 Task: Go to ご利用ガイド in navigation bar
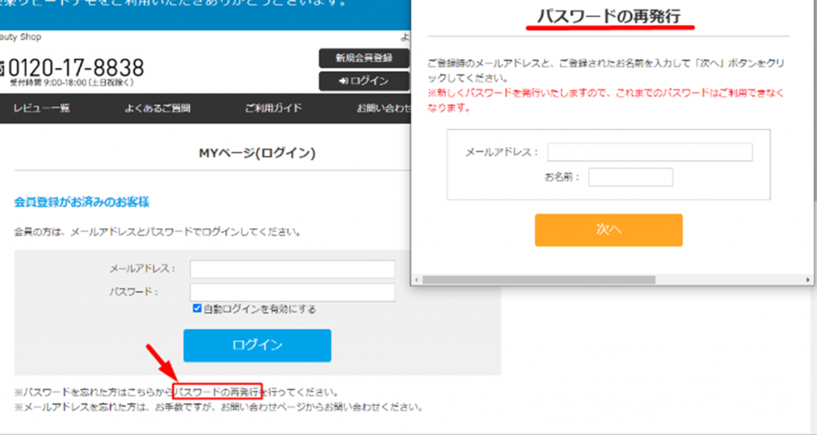(273, 109)
